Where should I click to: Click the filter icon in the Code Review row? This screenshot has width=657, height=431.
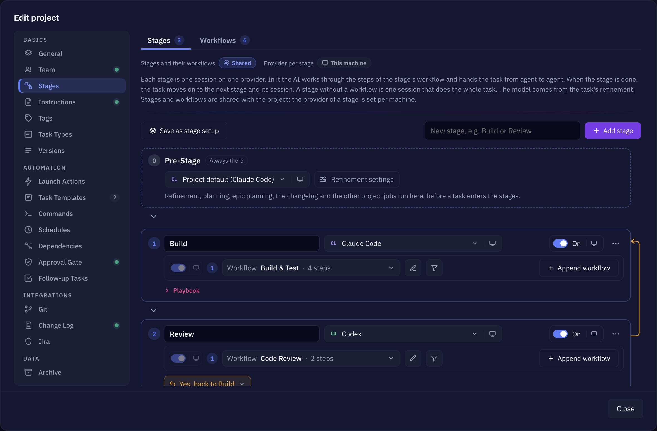coord(434,358)
